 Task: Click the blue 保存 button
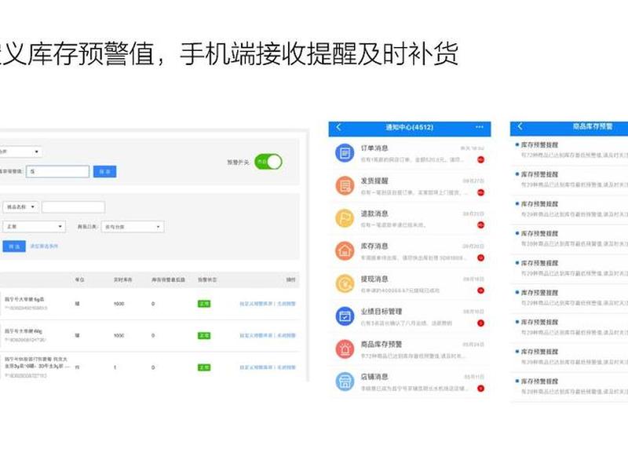pos(104,171)
